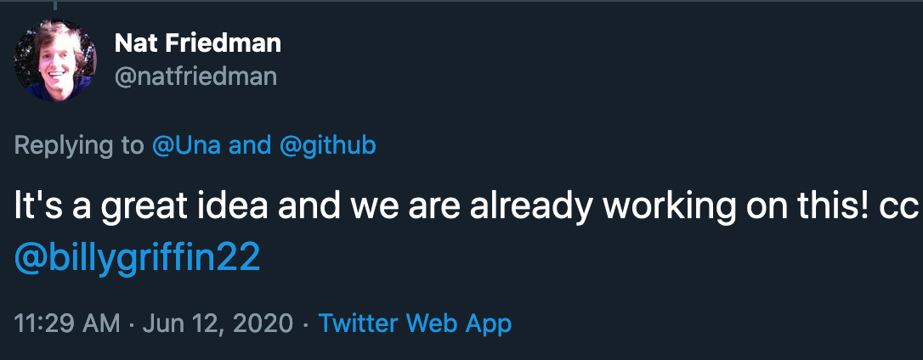
Task: Open Nat Friedman's profile avatar photo
Action: [x=56, y=61]
